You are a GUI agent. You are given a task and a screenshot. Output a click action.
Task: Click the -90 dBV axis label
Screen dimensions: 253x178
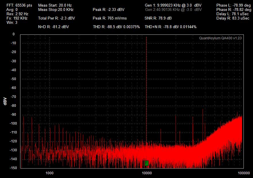click(x=14, y=115)
